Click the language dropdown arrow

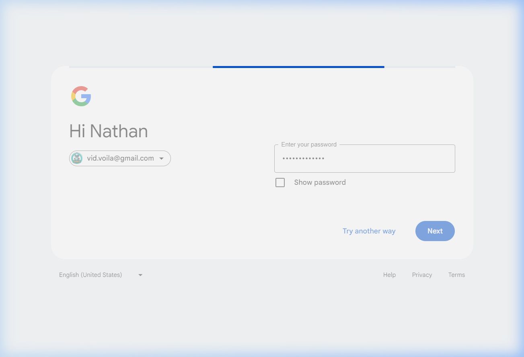[x=140, y=275]
